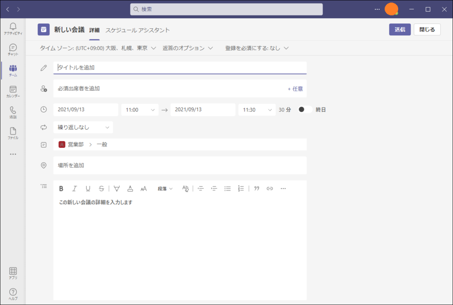453x305 pixels.
Task: Expand 返答のオプション dropdown
Action: [x=188, y=48]
